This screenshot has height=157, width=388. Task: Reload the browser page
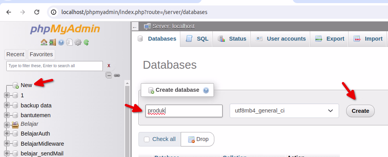pyautogui.click(x=37, y=12)
